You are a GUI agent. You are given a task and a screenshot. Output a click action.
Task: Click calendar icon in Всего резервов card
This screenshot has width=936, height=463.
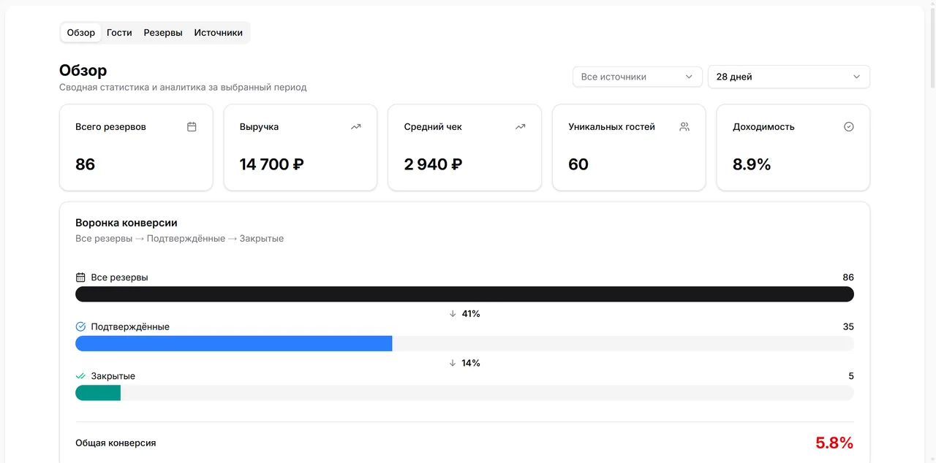[192, 126]
